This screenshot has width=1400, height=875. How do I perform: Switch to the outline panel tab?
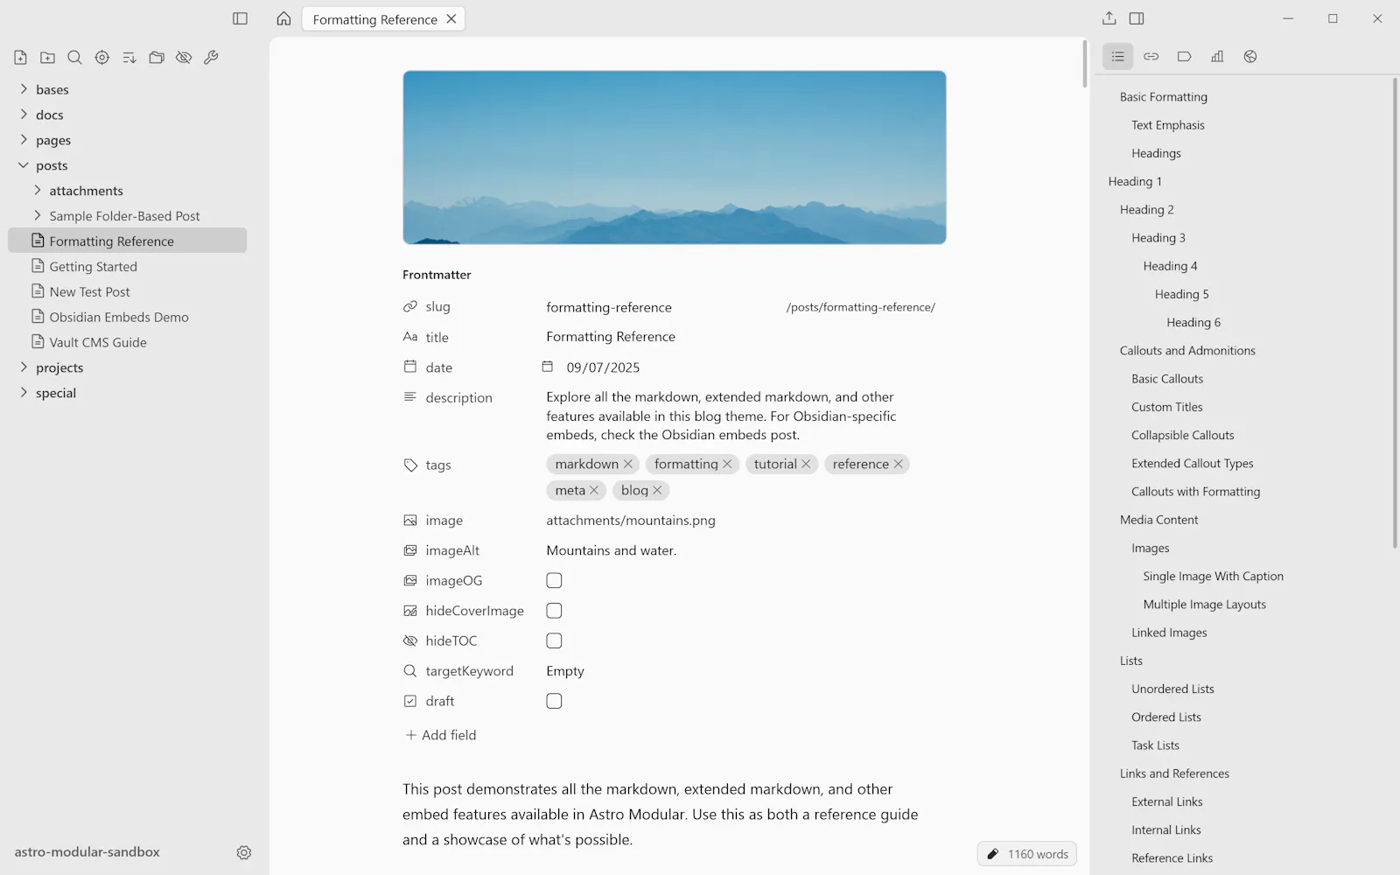coord(1117,57)
